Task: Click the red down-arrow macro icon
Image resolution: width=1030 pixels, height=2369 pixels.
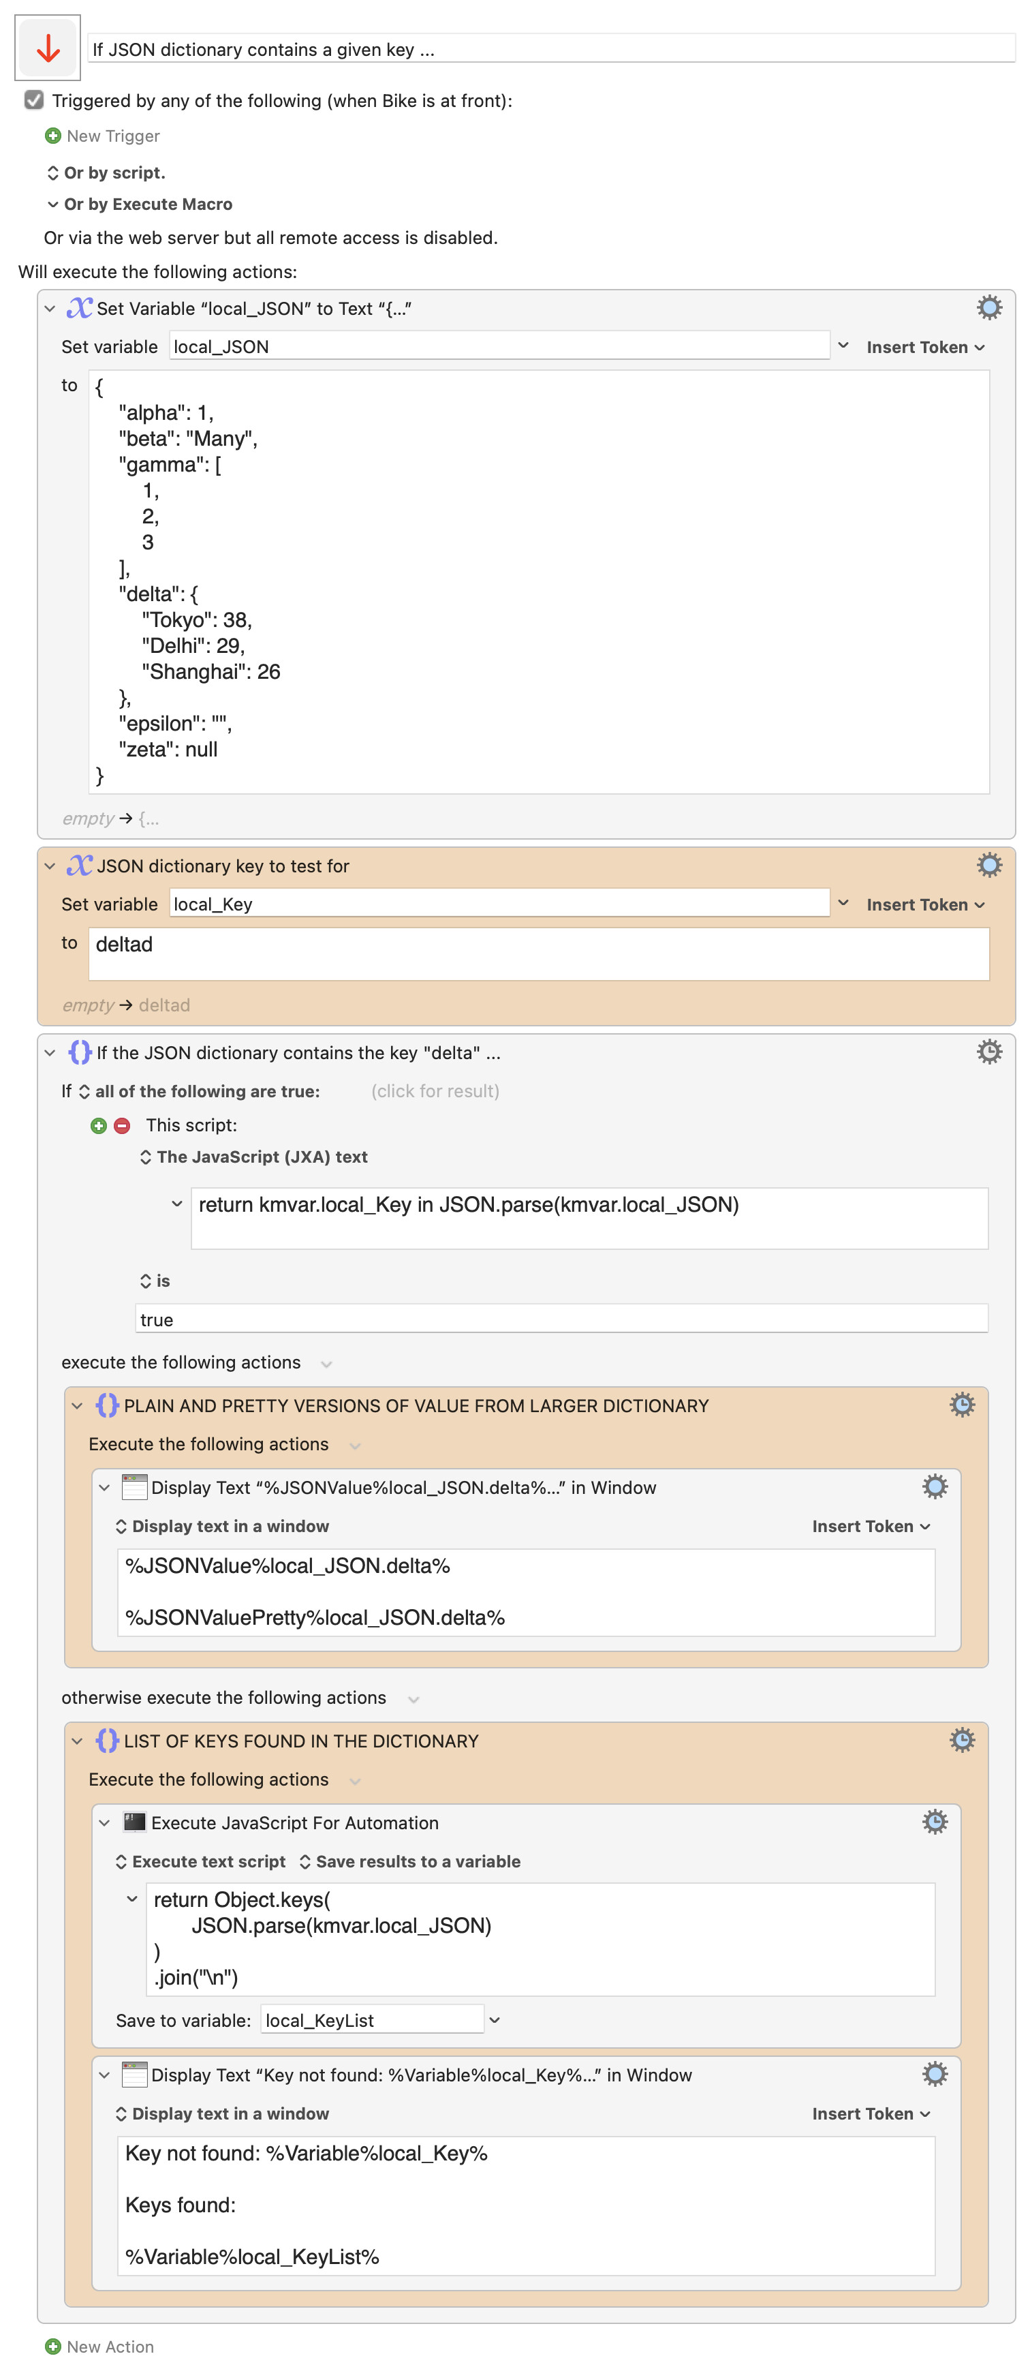Action: click(48, 48)
